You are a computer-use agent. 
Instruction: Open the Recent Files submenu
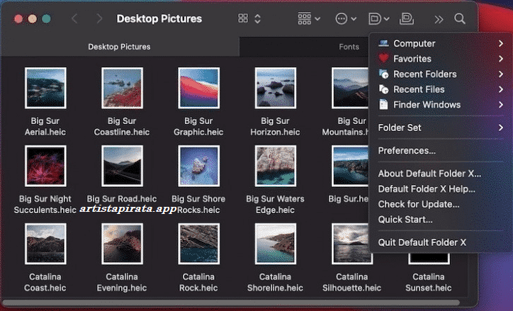[440, 89]
